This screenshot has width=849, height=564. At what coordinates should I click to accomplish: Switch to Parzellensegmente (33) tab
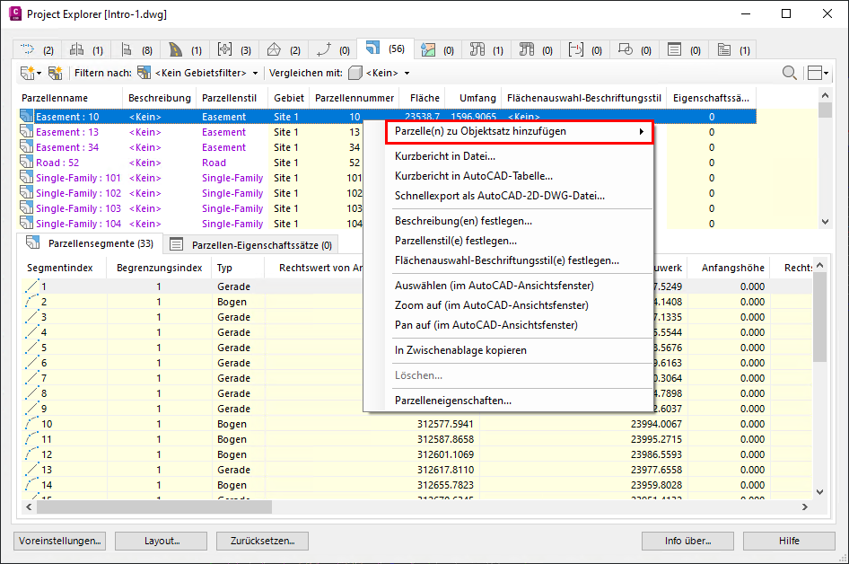coord(90,243)
